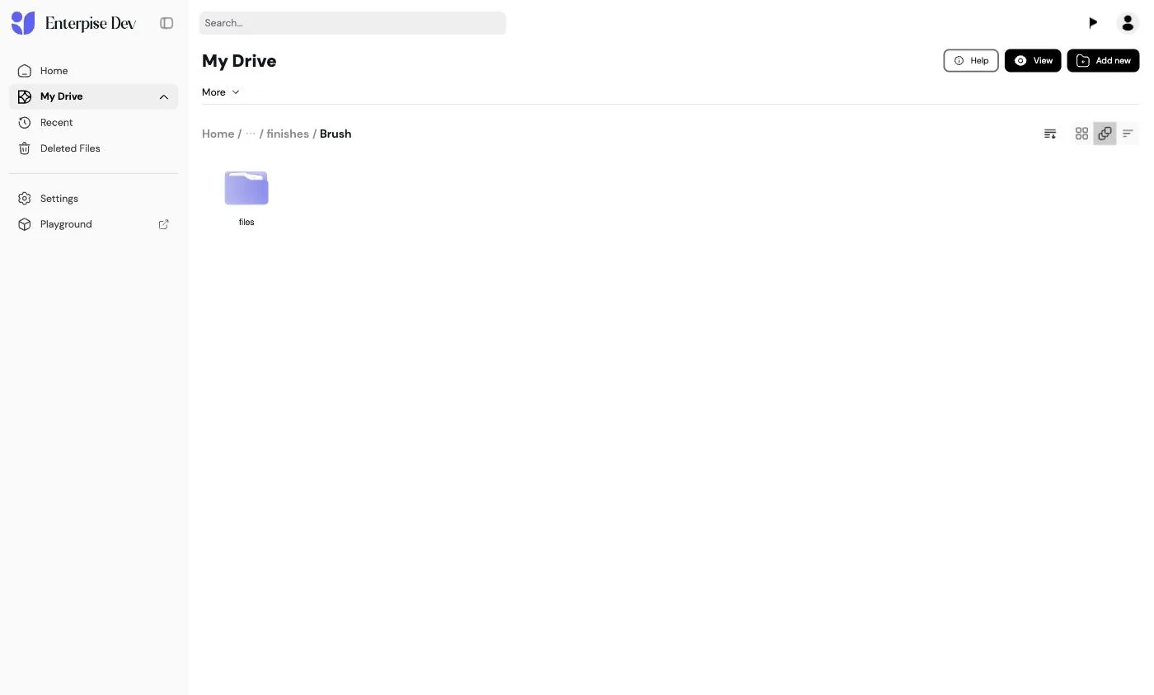Collapse the My Drive chevron
Image resolution: width=1154 pixels, height=695 pixels.
[x=164, y=97]
